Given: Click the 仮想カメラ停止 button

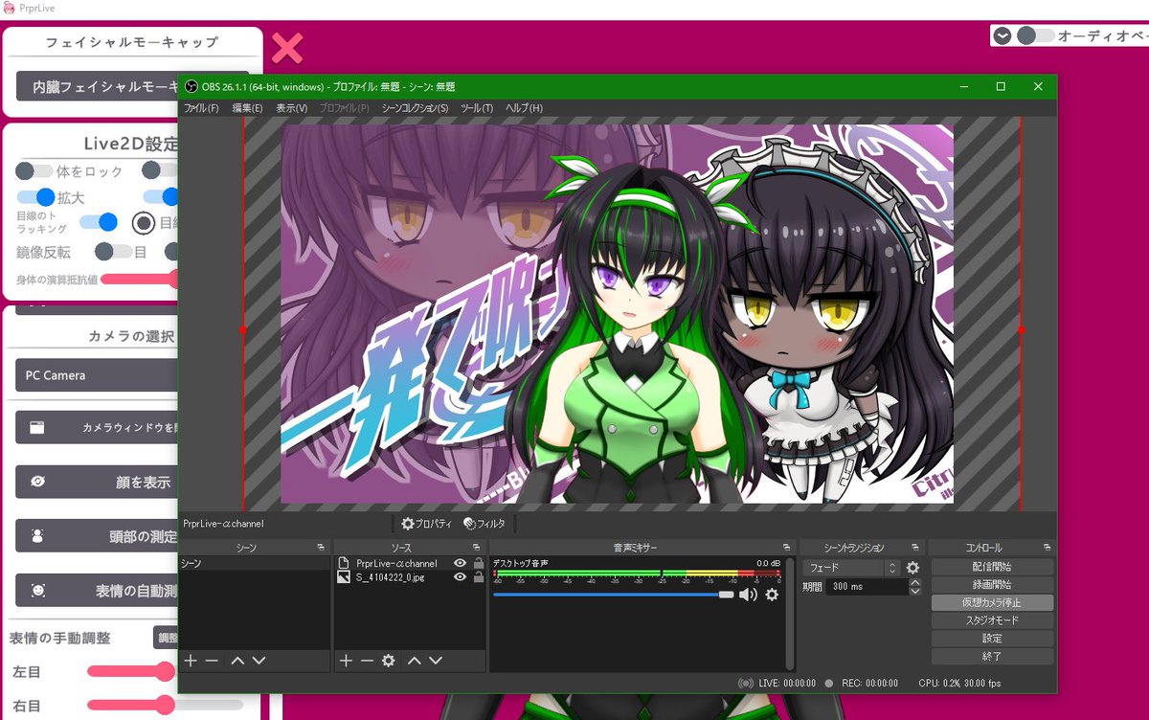Looking at the screenshot, I should [x=992, y=602].
